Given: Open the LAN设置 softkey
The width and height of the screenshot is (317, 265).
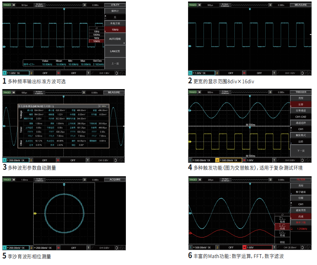Looking at the screenshot, I should point(115,51).
